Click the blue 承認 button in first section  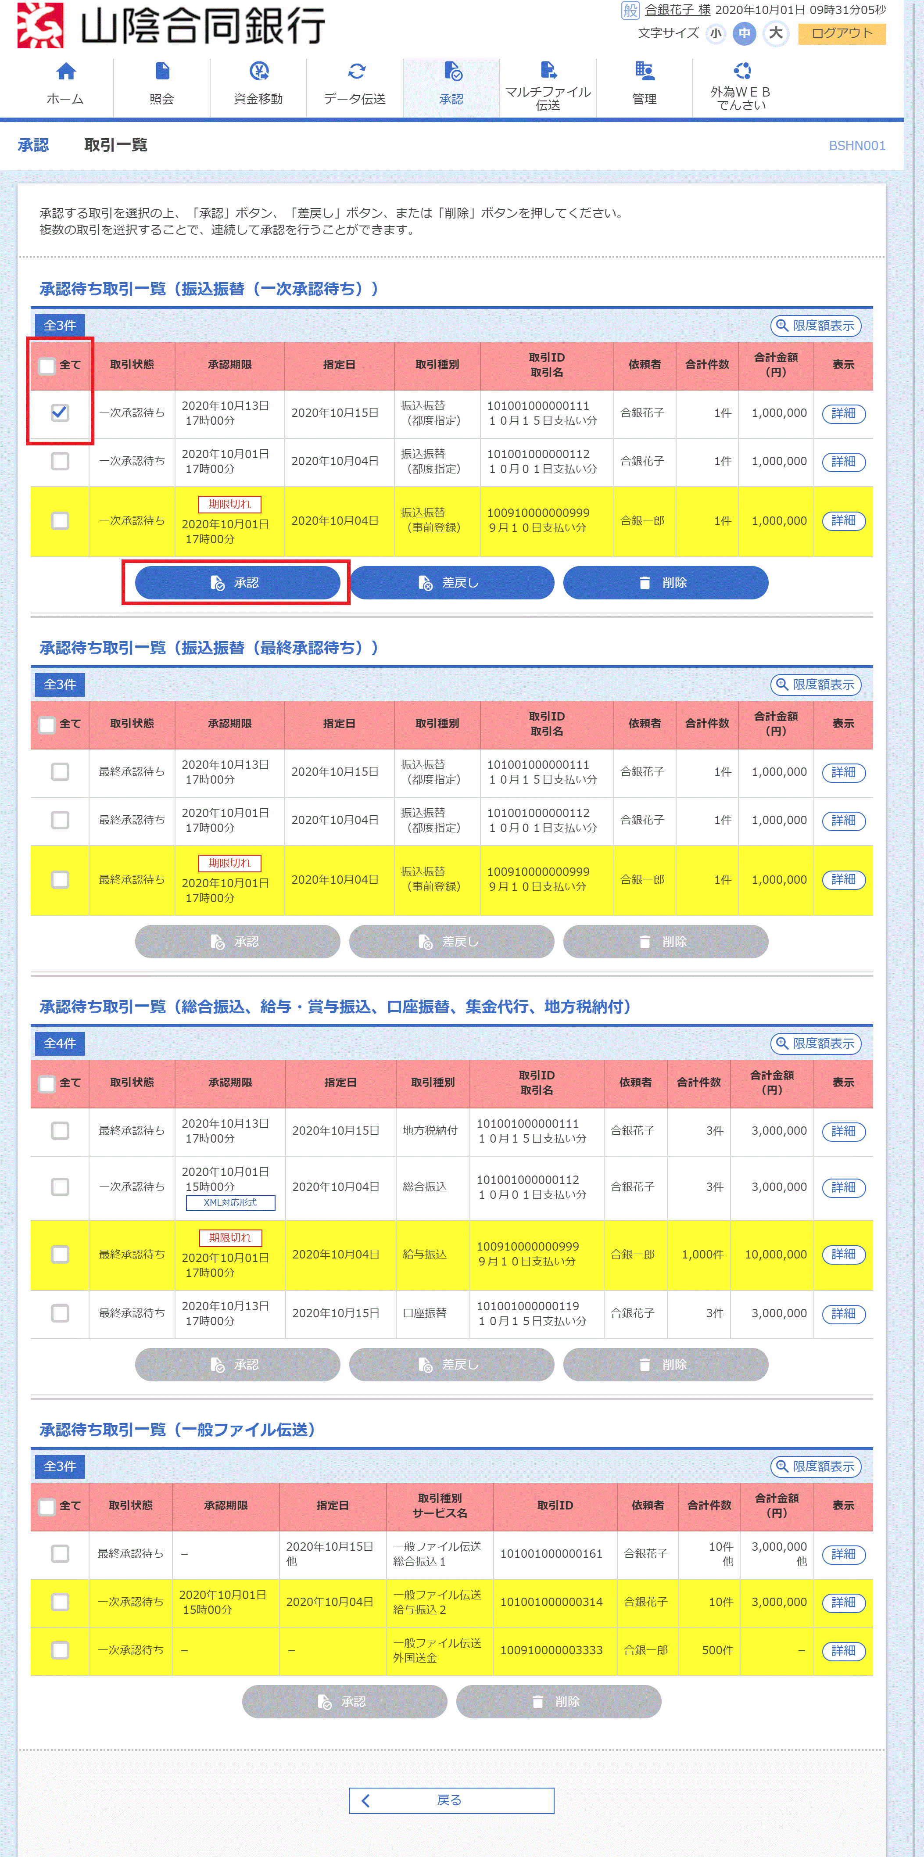tap(237, 583)
